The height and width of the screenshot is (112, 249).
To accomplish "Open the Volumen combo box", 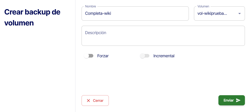I will pyautogui.click(x=219, y=13).
